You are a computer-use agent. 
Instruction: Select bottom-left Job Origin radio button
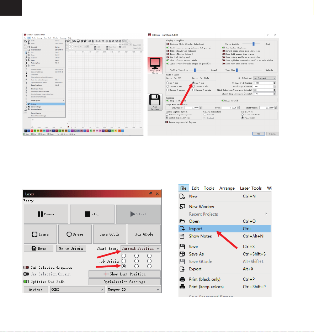pos(124,266)
